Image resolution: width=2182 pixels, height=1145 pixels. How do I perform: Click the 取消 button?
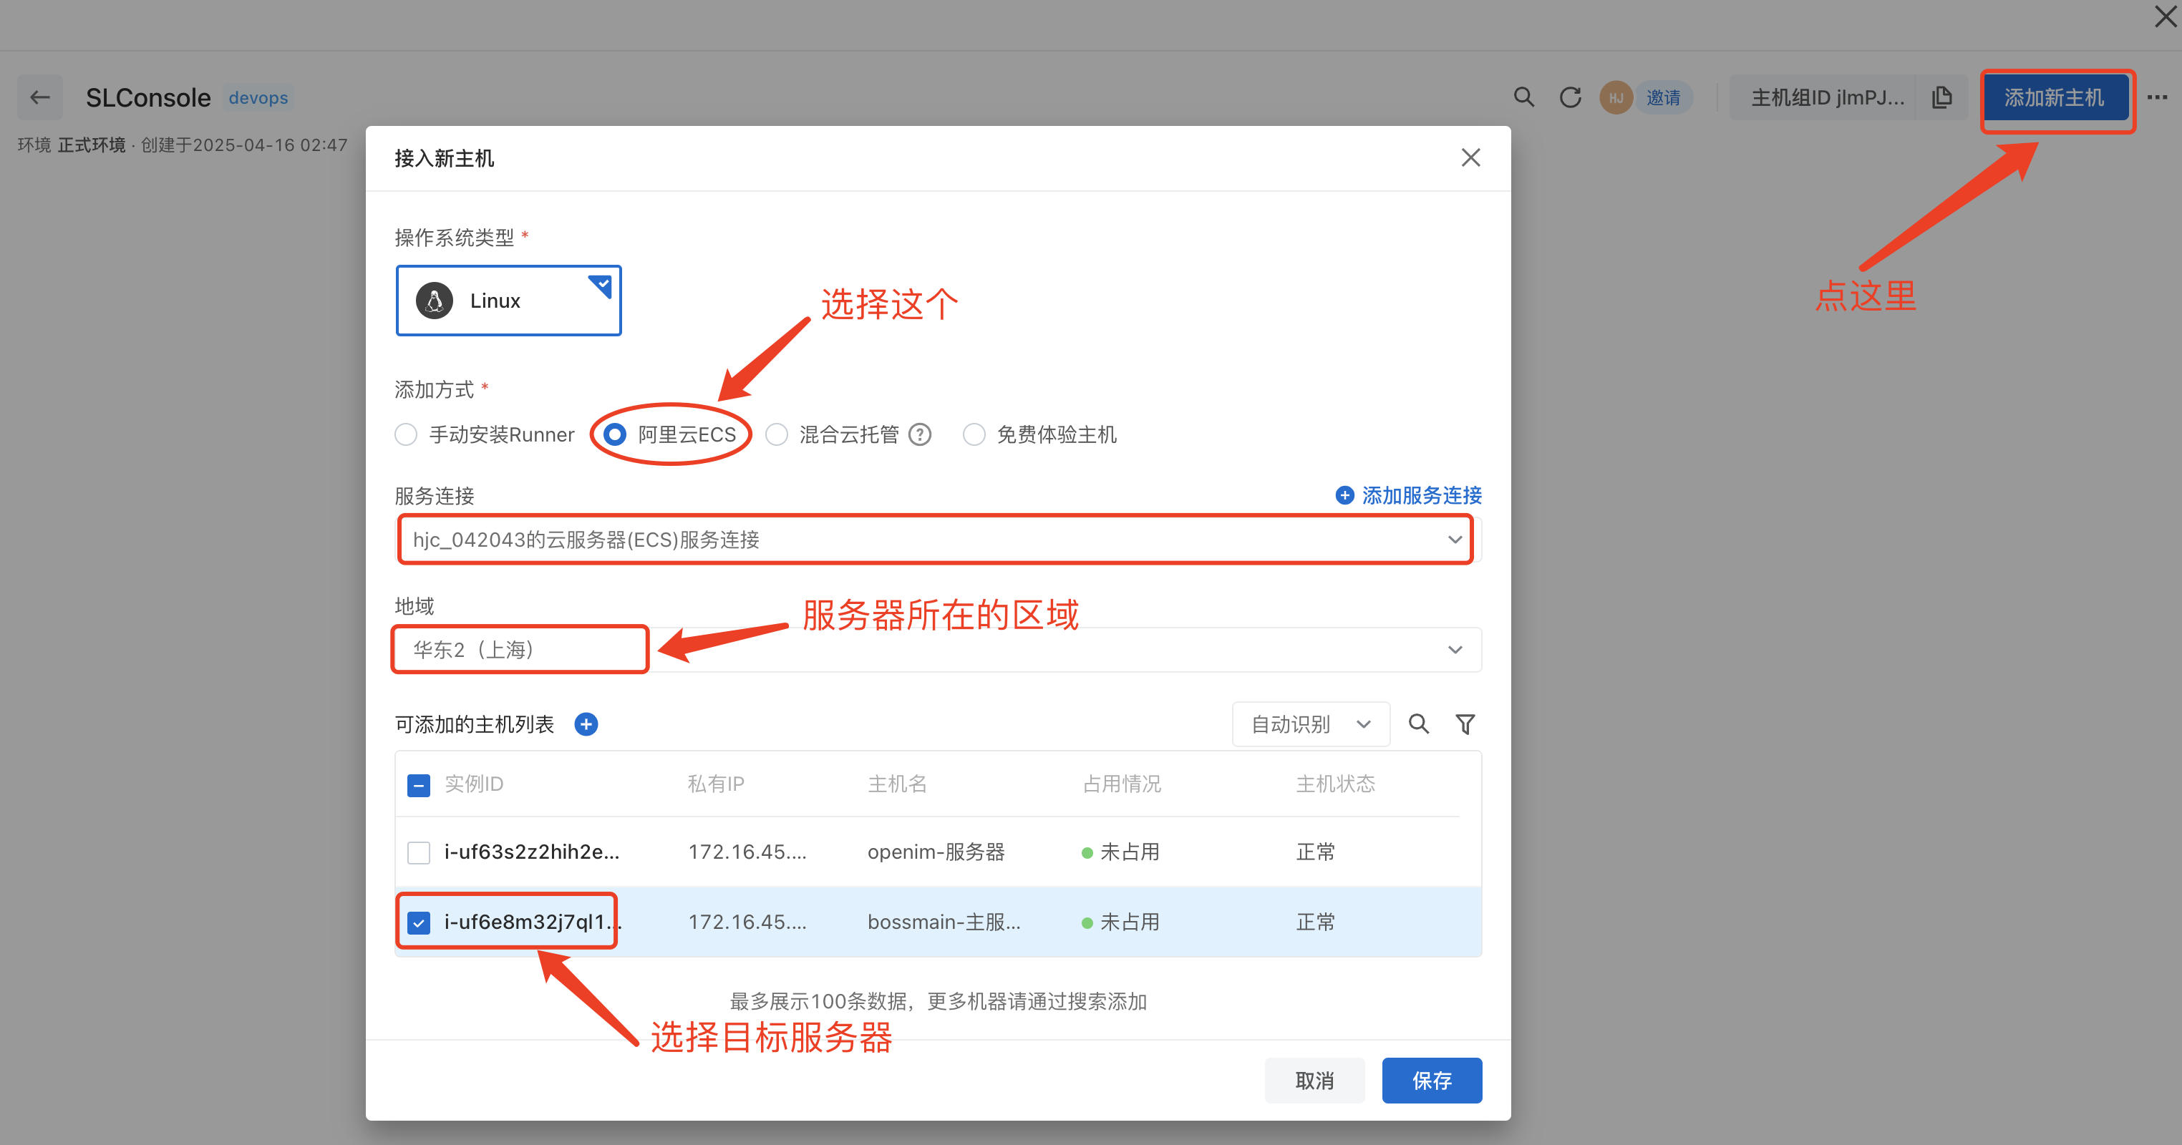(1314, 1081)
